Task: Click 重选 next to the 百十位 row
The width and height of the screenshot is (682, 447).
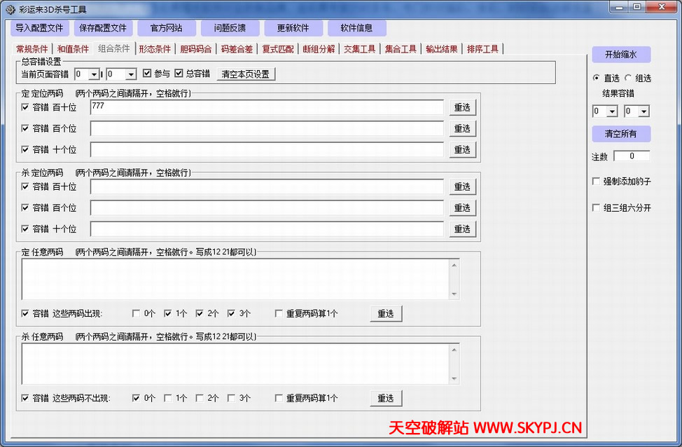Action: click(x=462, y=106)
